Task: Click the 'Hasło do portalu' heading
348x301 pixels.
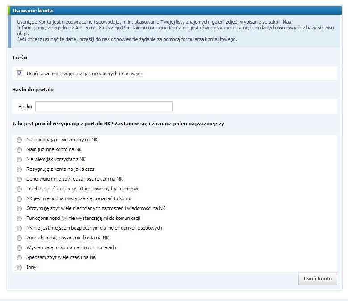Action: click(x=33, y=90)
